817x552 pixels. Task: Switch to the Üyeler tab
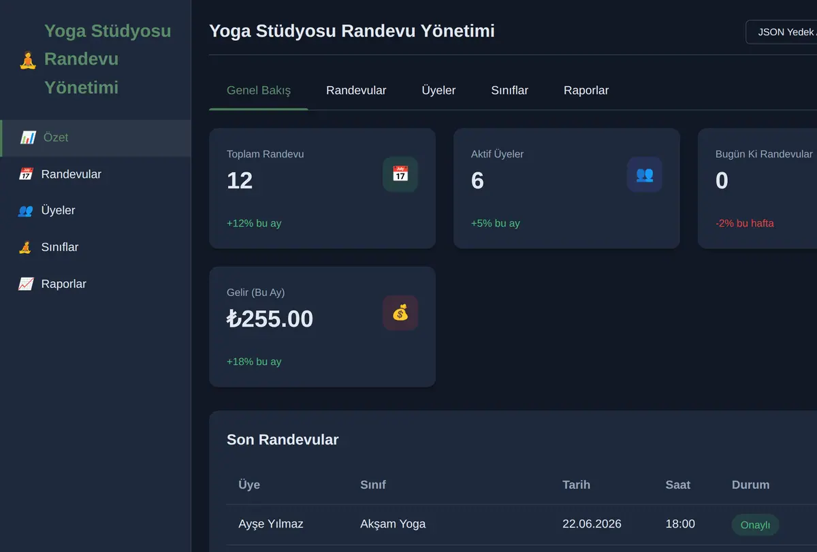(438, 91)
